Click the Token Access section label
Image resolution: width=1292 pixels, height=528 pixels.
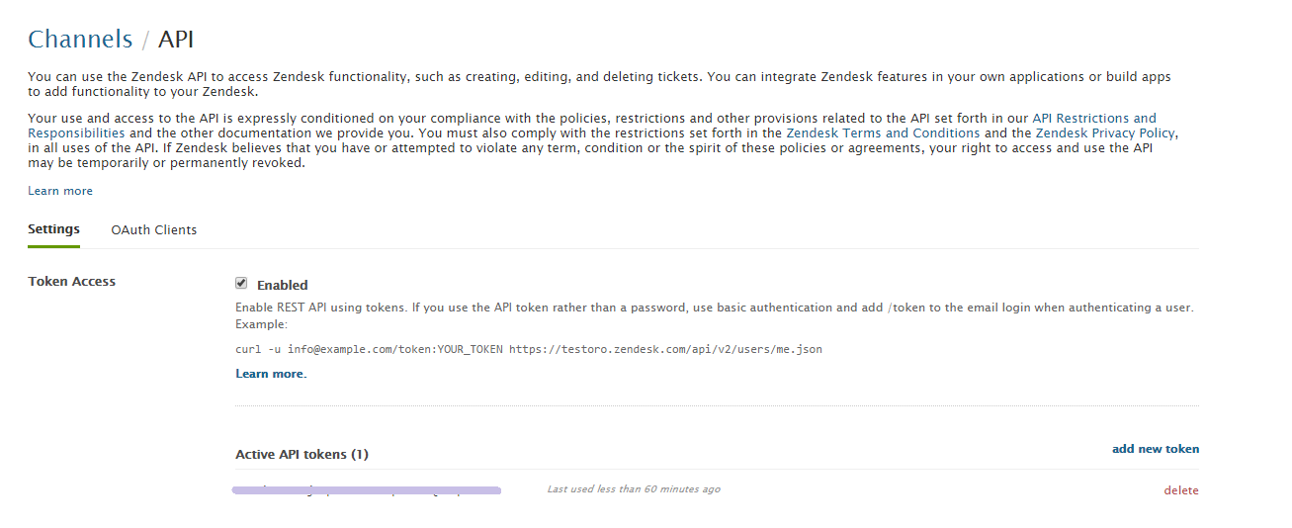tap(71, 282)
